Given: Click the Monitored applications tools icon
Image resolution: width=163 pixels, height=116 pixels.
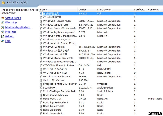Looking at the screenshot, I should 3,27.
